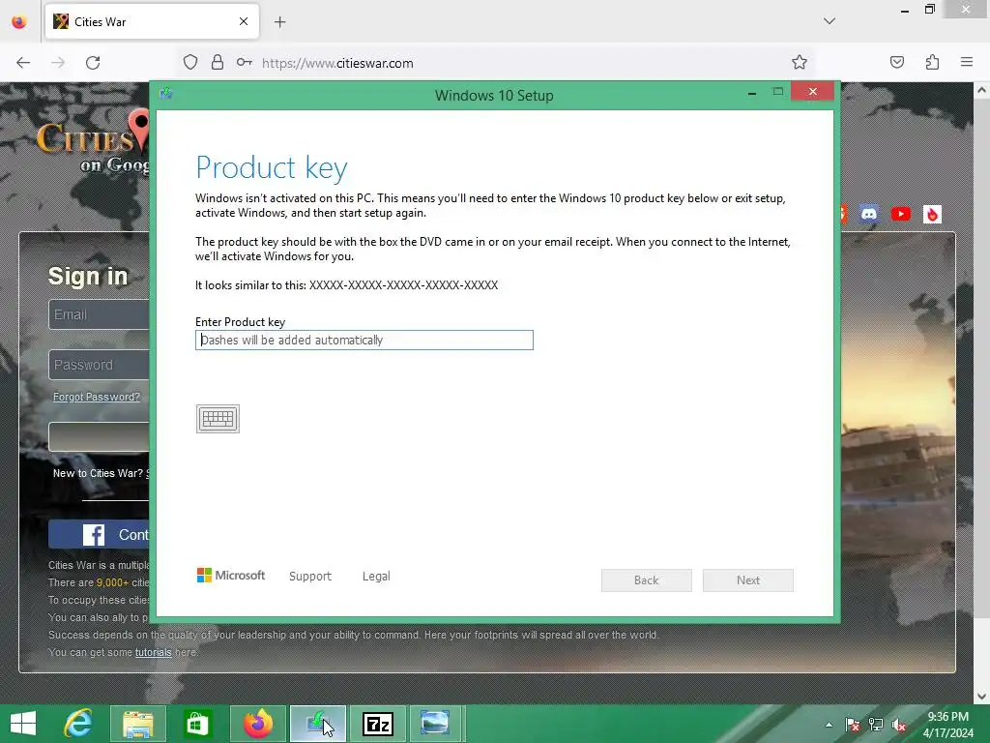Screen dimensions: 990x743
Task: Bookmark this page with the star
Action: [x=800, y=62]
